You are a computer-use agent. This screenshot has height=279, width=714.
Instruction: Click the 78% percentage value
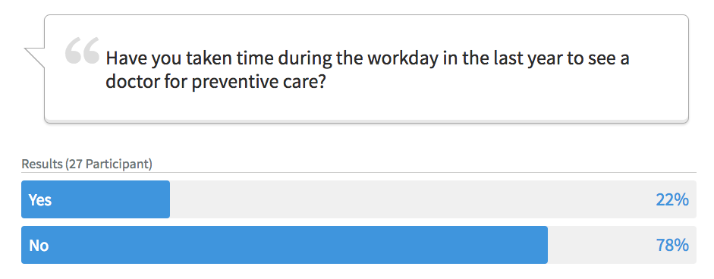(672, 246)
